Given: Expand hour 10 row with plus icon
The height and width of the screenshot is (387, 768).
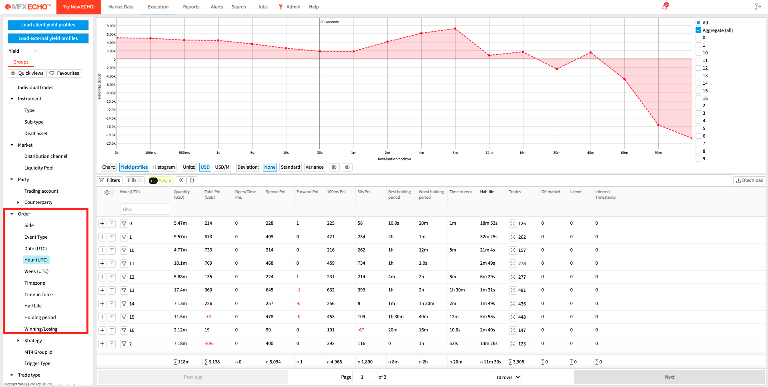Looking at the screenshot, I should [102, 250].
